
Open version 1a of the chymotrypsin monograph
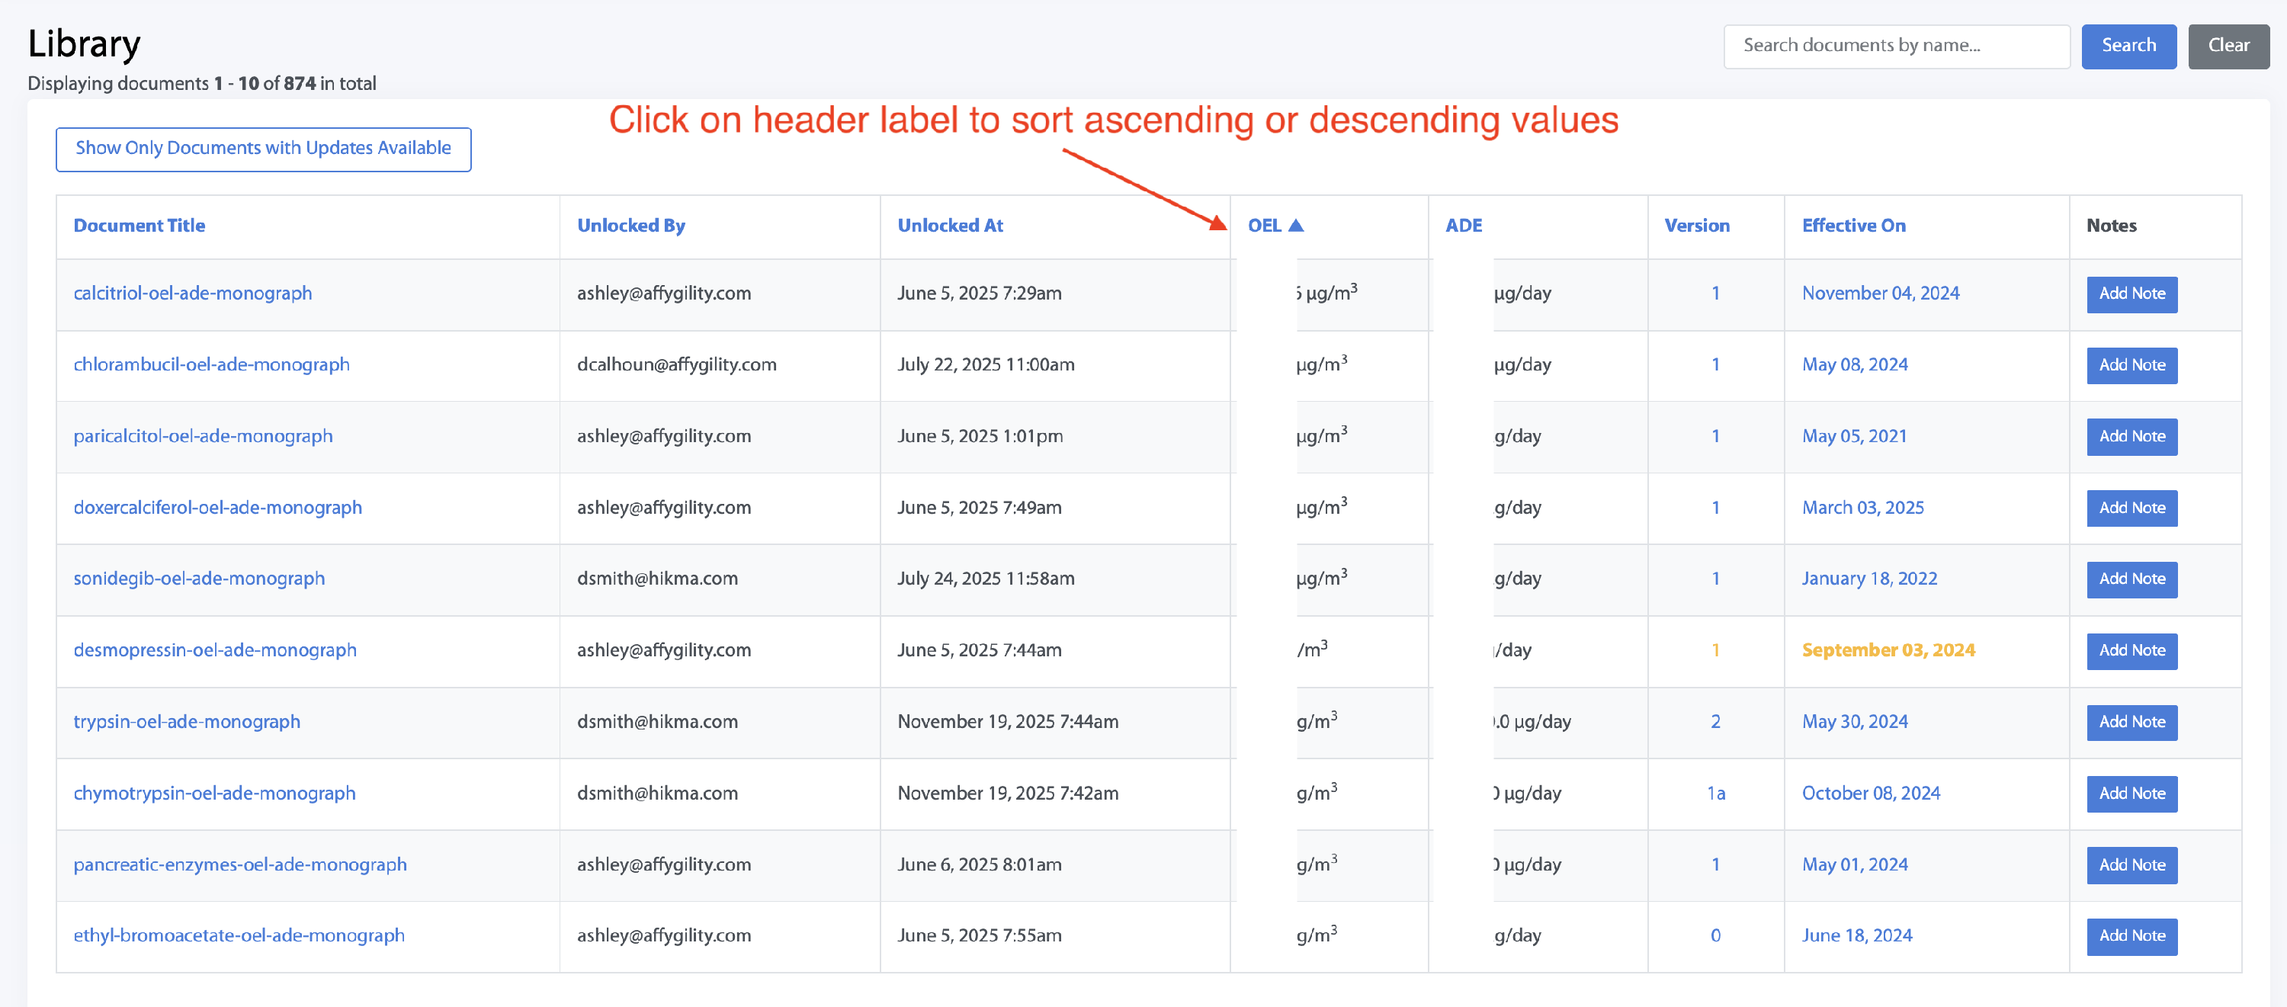1715,793
